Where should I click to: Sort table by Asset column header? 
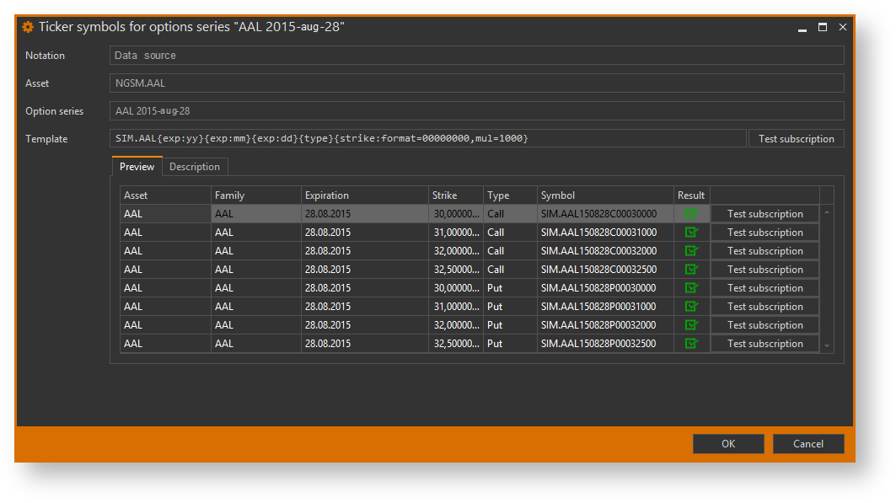click(165, 195)
